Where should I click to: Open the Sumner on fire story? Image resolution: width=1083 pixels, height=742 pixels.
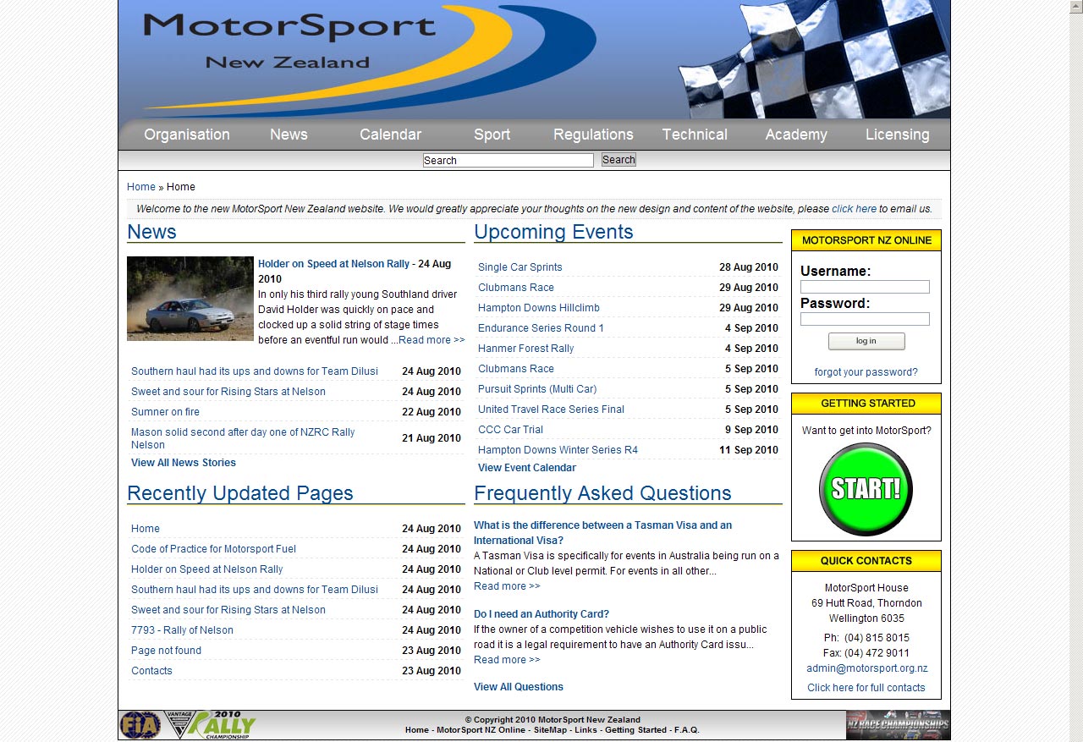point(165,412)
